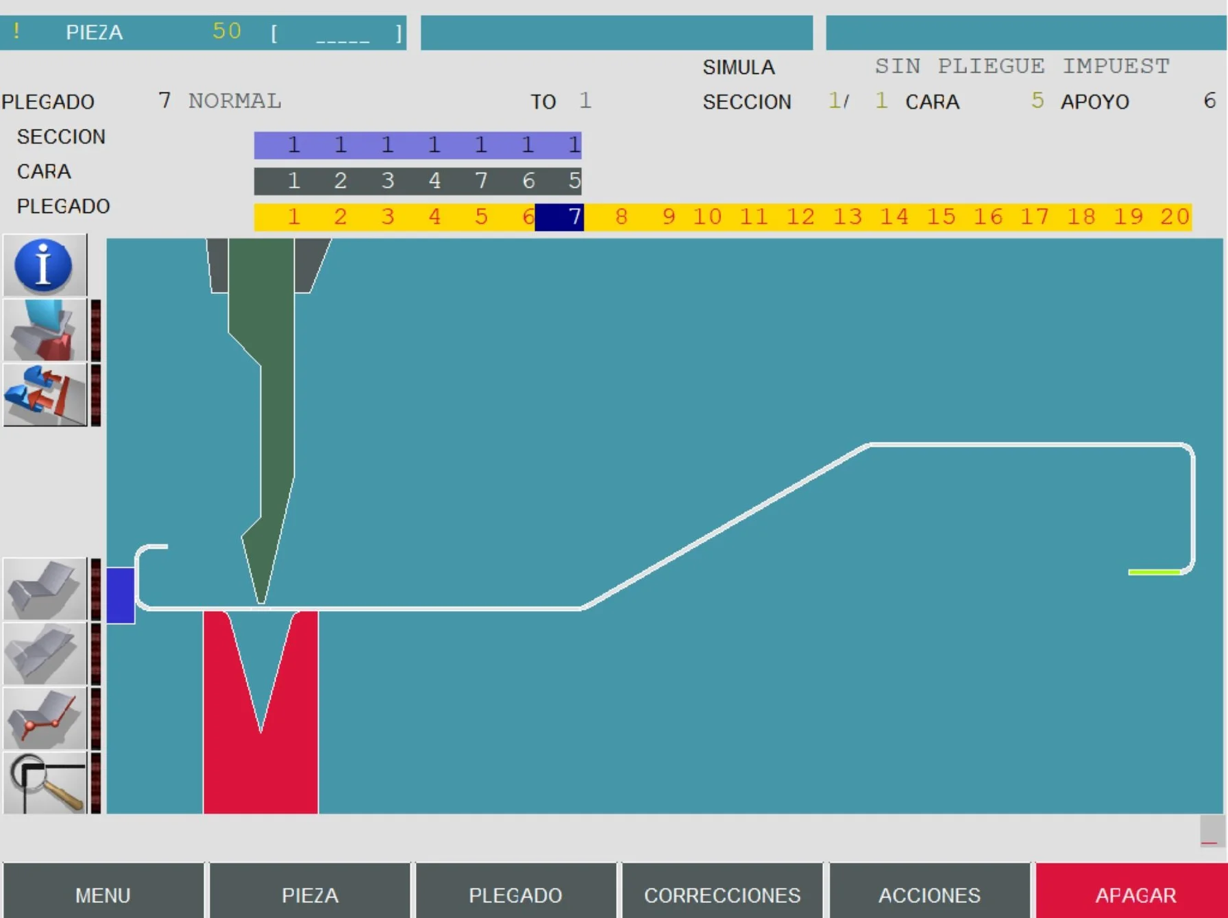Click CARA value 7 in the gray row
Viewport: 1228px width, 918px height.
point(481,181)
